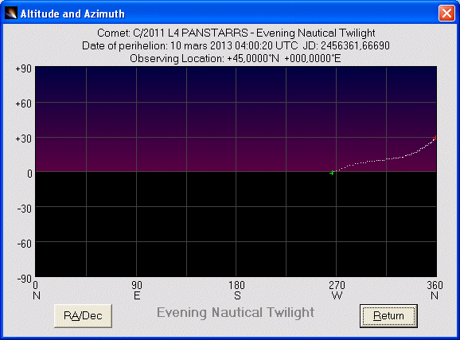Click the Return button
This screenshot has height=340, width=460.
point(388,315)
